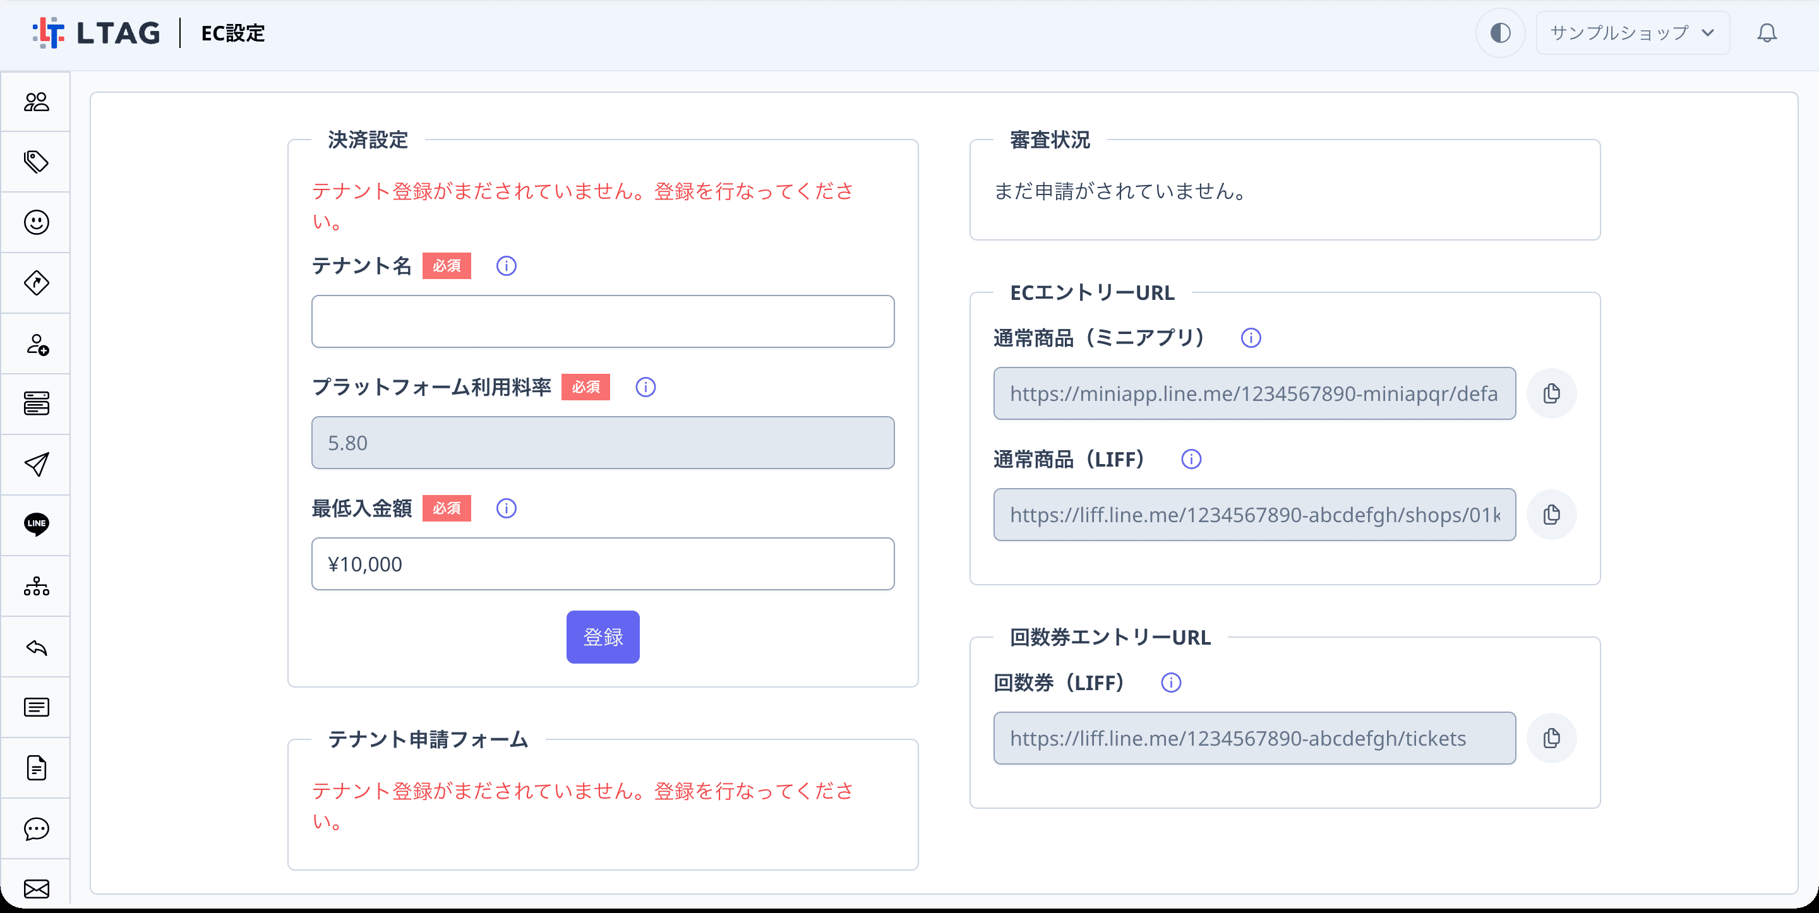This screenshot has width=1819, height=913.
Task: Expand the サンプルショップ dropdown
Action: [1633, 33]
